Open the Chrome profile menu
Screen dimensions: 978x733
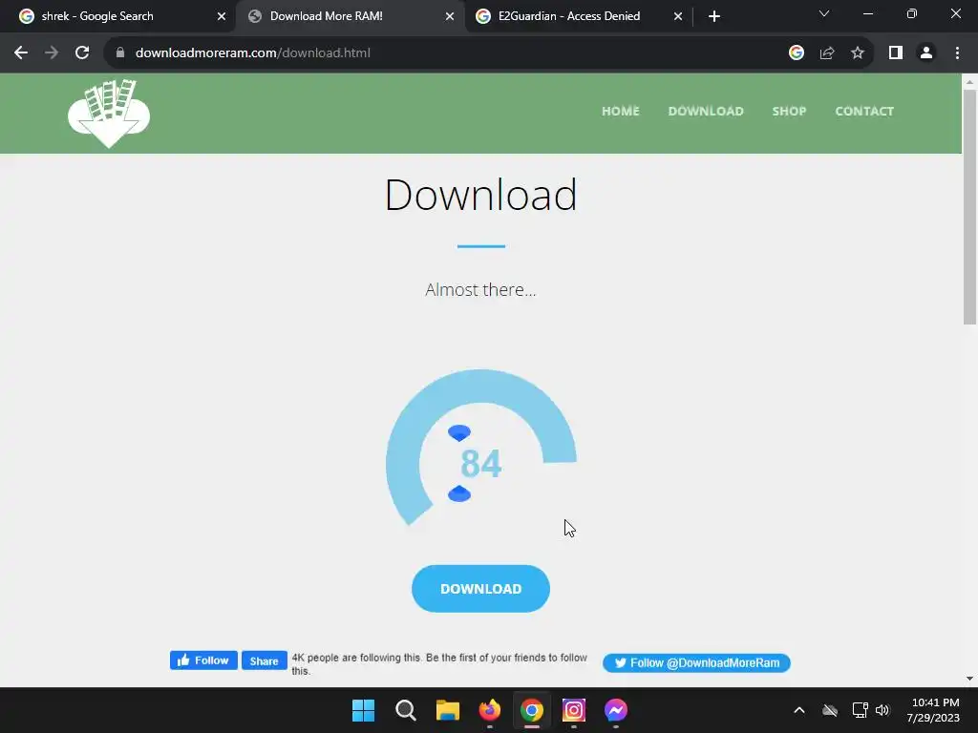pyautogui.click(x=926, y=53)
